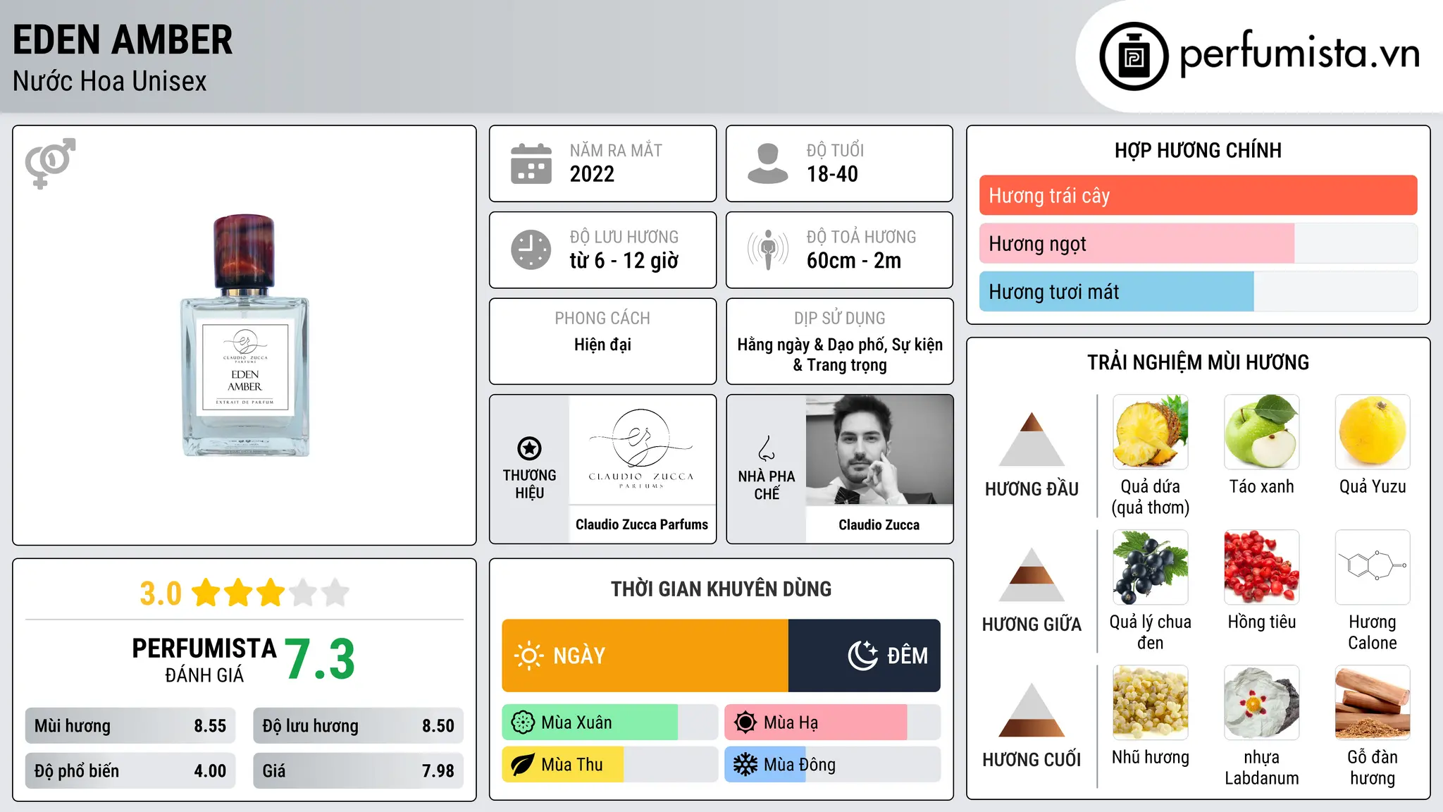Open the Claudio Zucca perfumer portrait

(x=879, y=450)
